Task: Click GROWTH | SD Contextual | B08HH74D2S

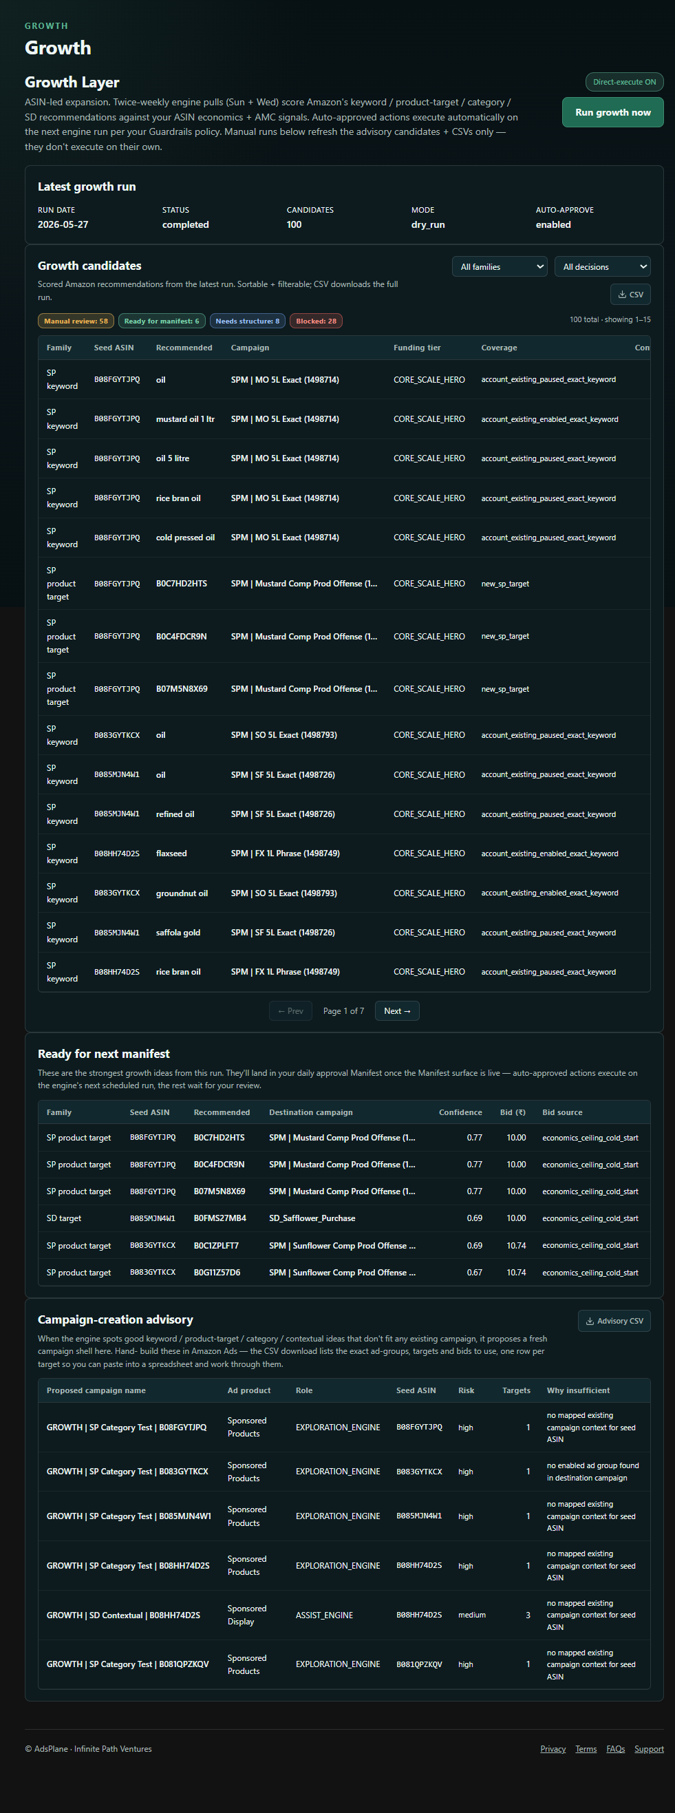Action: [123, 1615]
